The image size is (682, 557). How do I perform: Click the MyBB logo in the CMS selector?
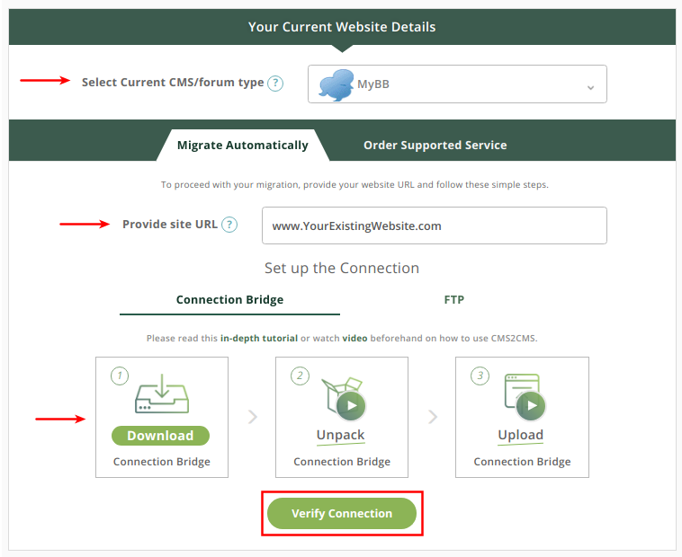[337, 84]
